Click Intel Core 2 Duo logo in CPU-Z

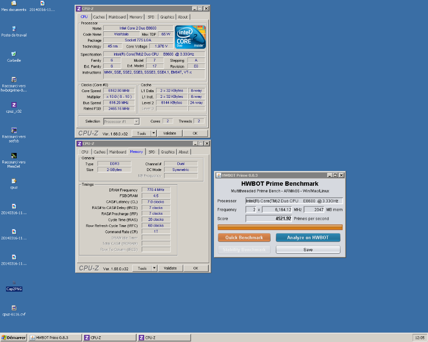[190, 37]
